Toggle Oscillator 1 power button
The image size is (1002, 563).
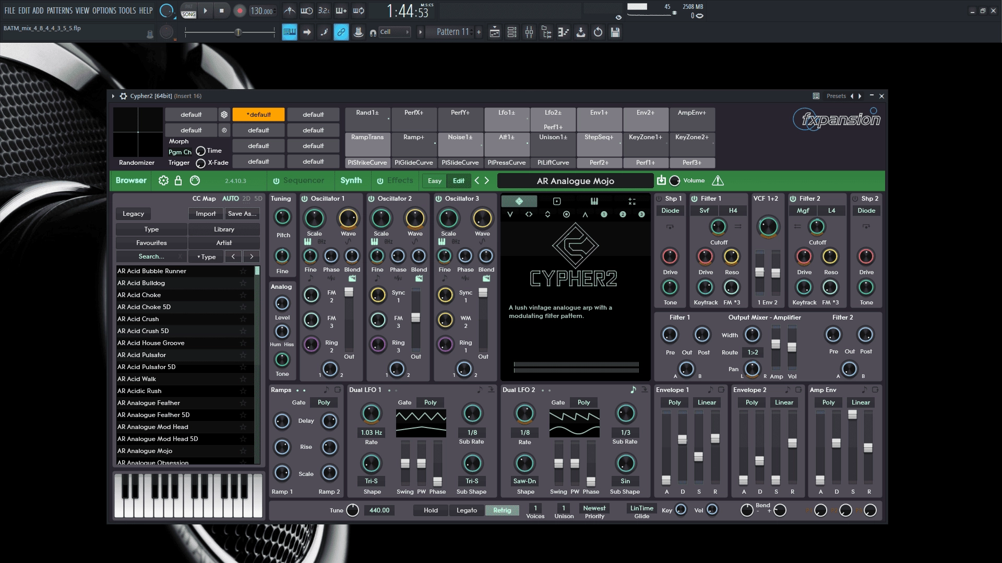click(304, 199)
